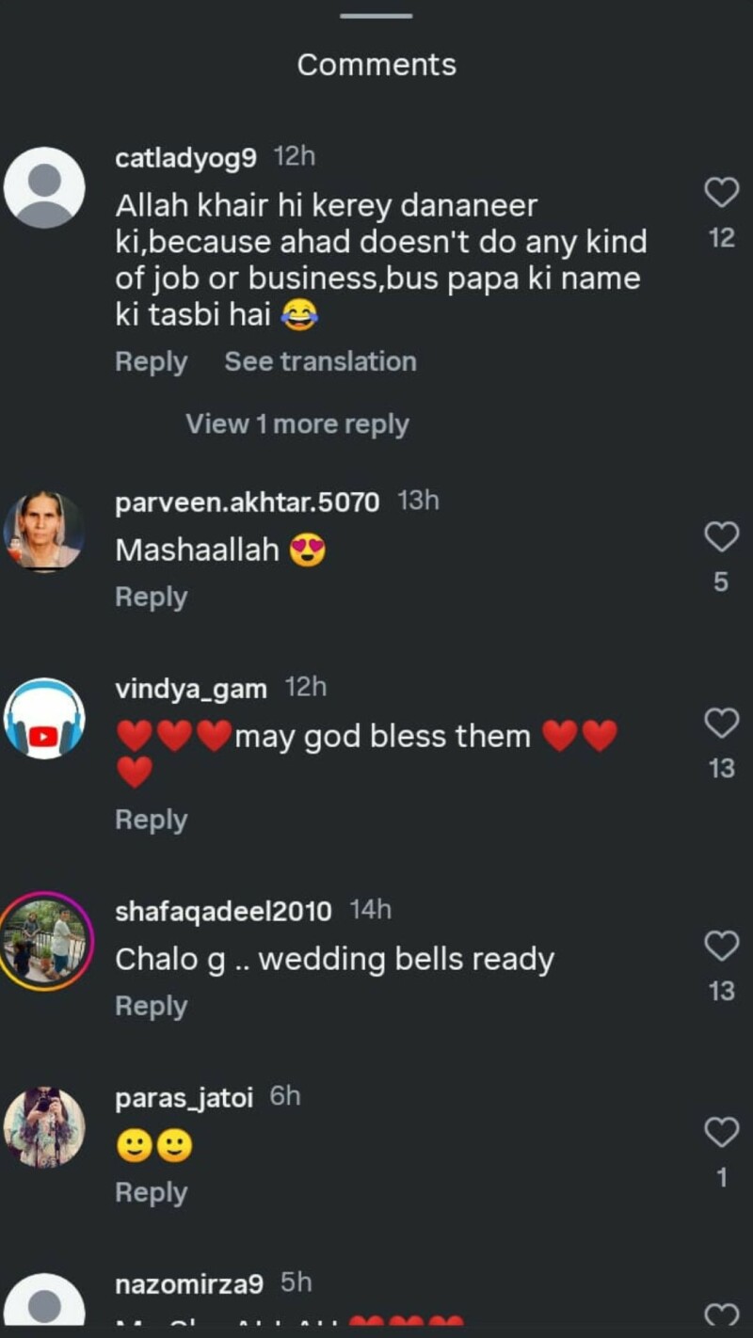Open the shafaqadeel2010 username link
The height and width of the screenshot is (1338, 753).
click(x=223, y=911)
